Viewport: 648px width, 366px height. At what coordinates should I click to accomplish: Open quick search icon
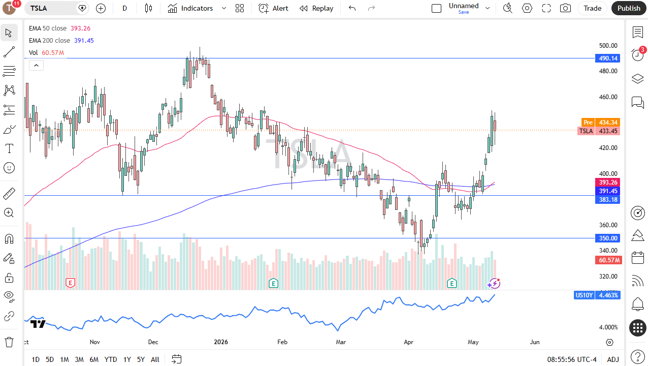click(507, 8)
